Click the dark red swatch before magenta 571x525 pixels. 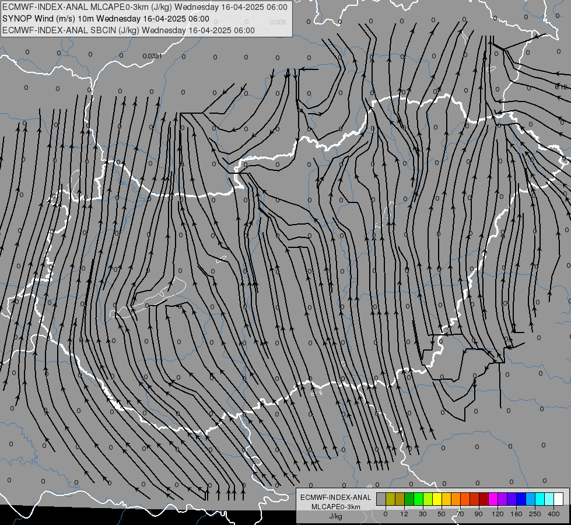tap(484, 499)
